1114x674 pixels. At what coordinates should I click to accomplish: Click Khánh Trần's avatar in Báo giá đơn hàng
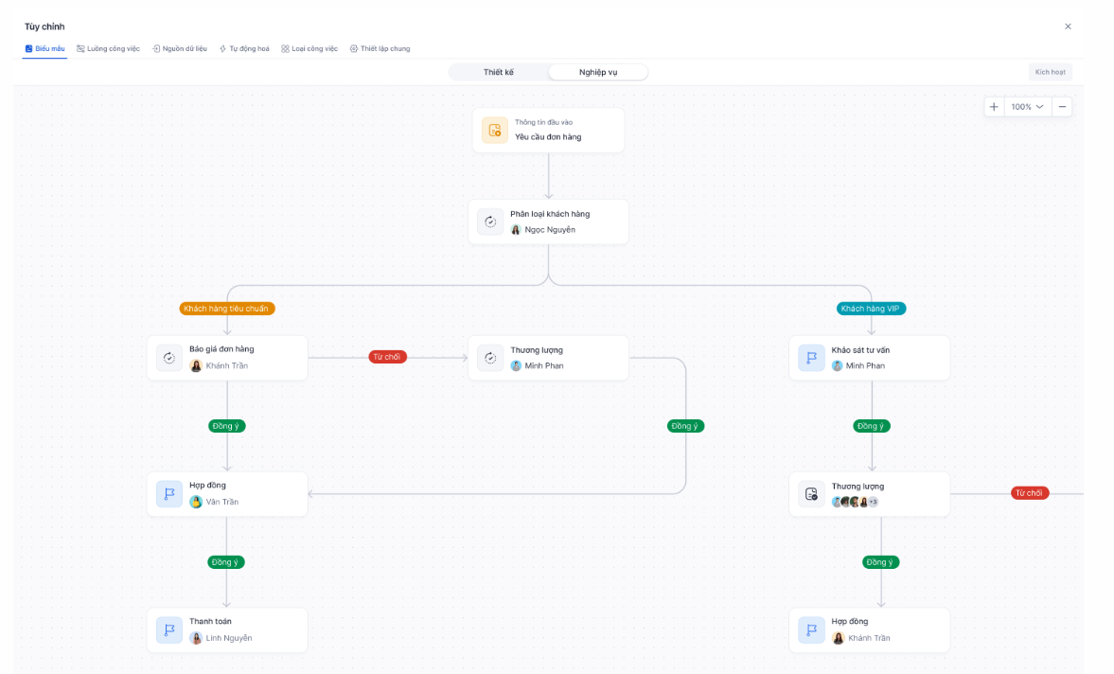[196, 365]
